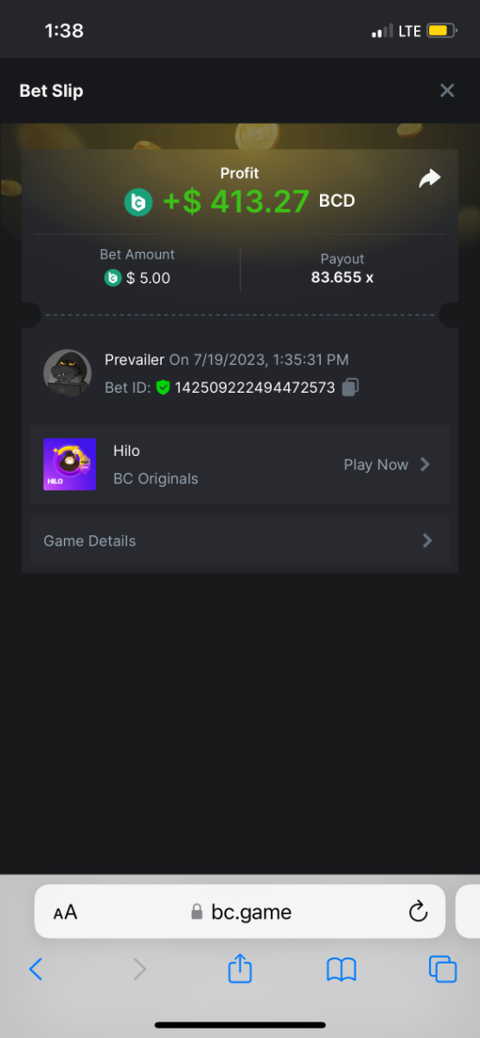Tap the bc.game address bar
Image resolution: width=480 pixels, height=1038 pixels.
click(x=240, y=912)
